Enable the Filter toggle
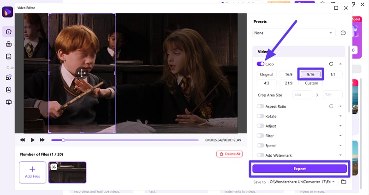This screenshot has width=369, height=195. click(260, 136)
